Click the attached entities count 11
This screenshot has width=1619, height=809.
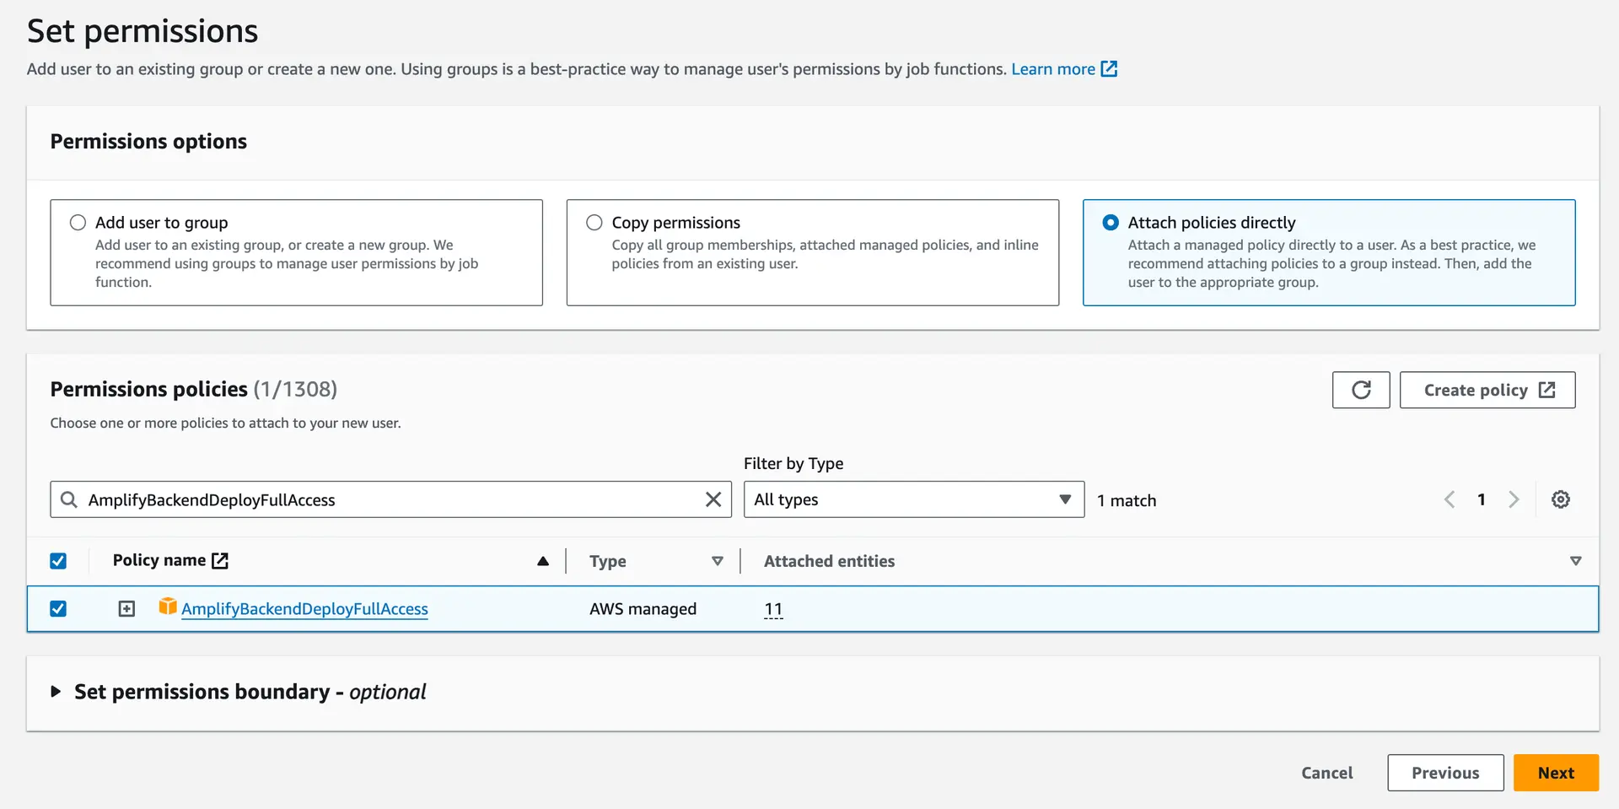pos(773,609)
